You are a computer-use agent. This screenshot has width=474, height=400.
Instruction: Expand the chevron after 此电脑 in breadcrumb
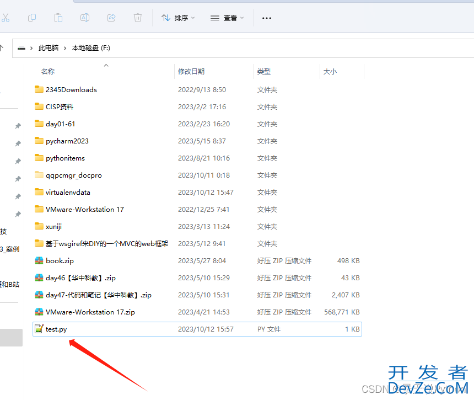(65, 48)
